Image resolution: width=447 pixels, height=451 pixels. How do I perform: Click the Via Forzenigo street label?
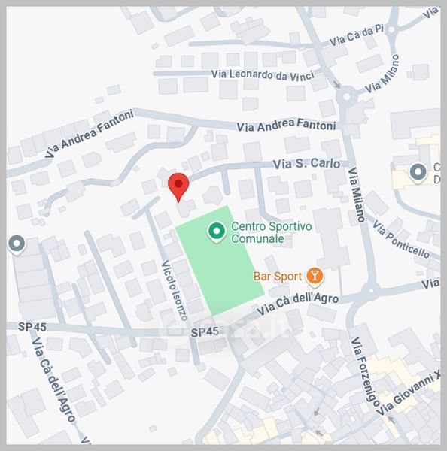pos(365,373)
